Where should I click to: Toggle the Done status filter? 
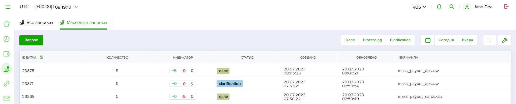pyautogui.click(x=350, y=40)
